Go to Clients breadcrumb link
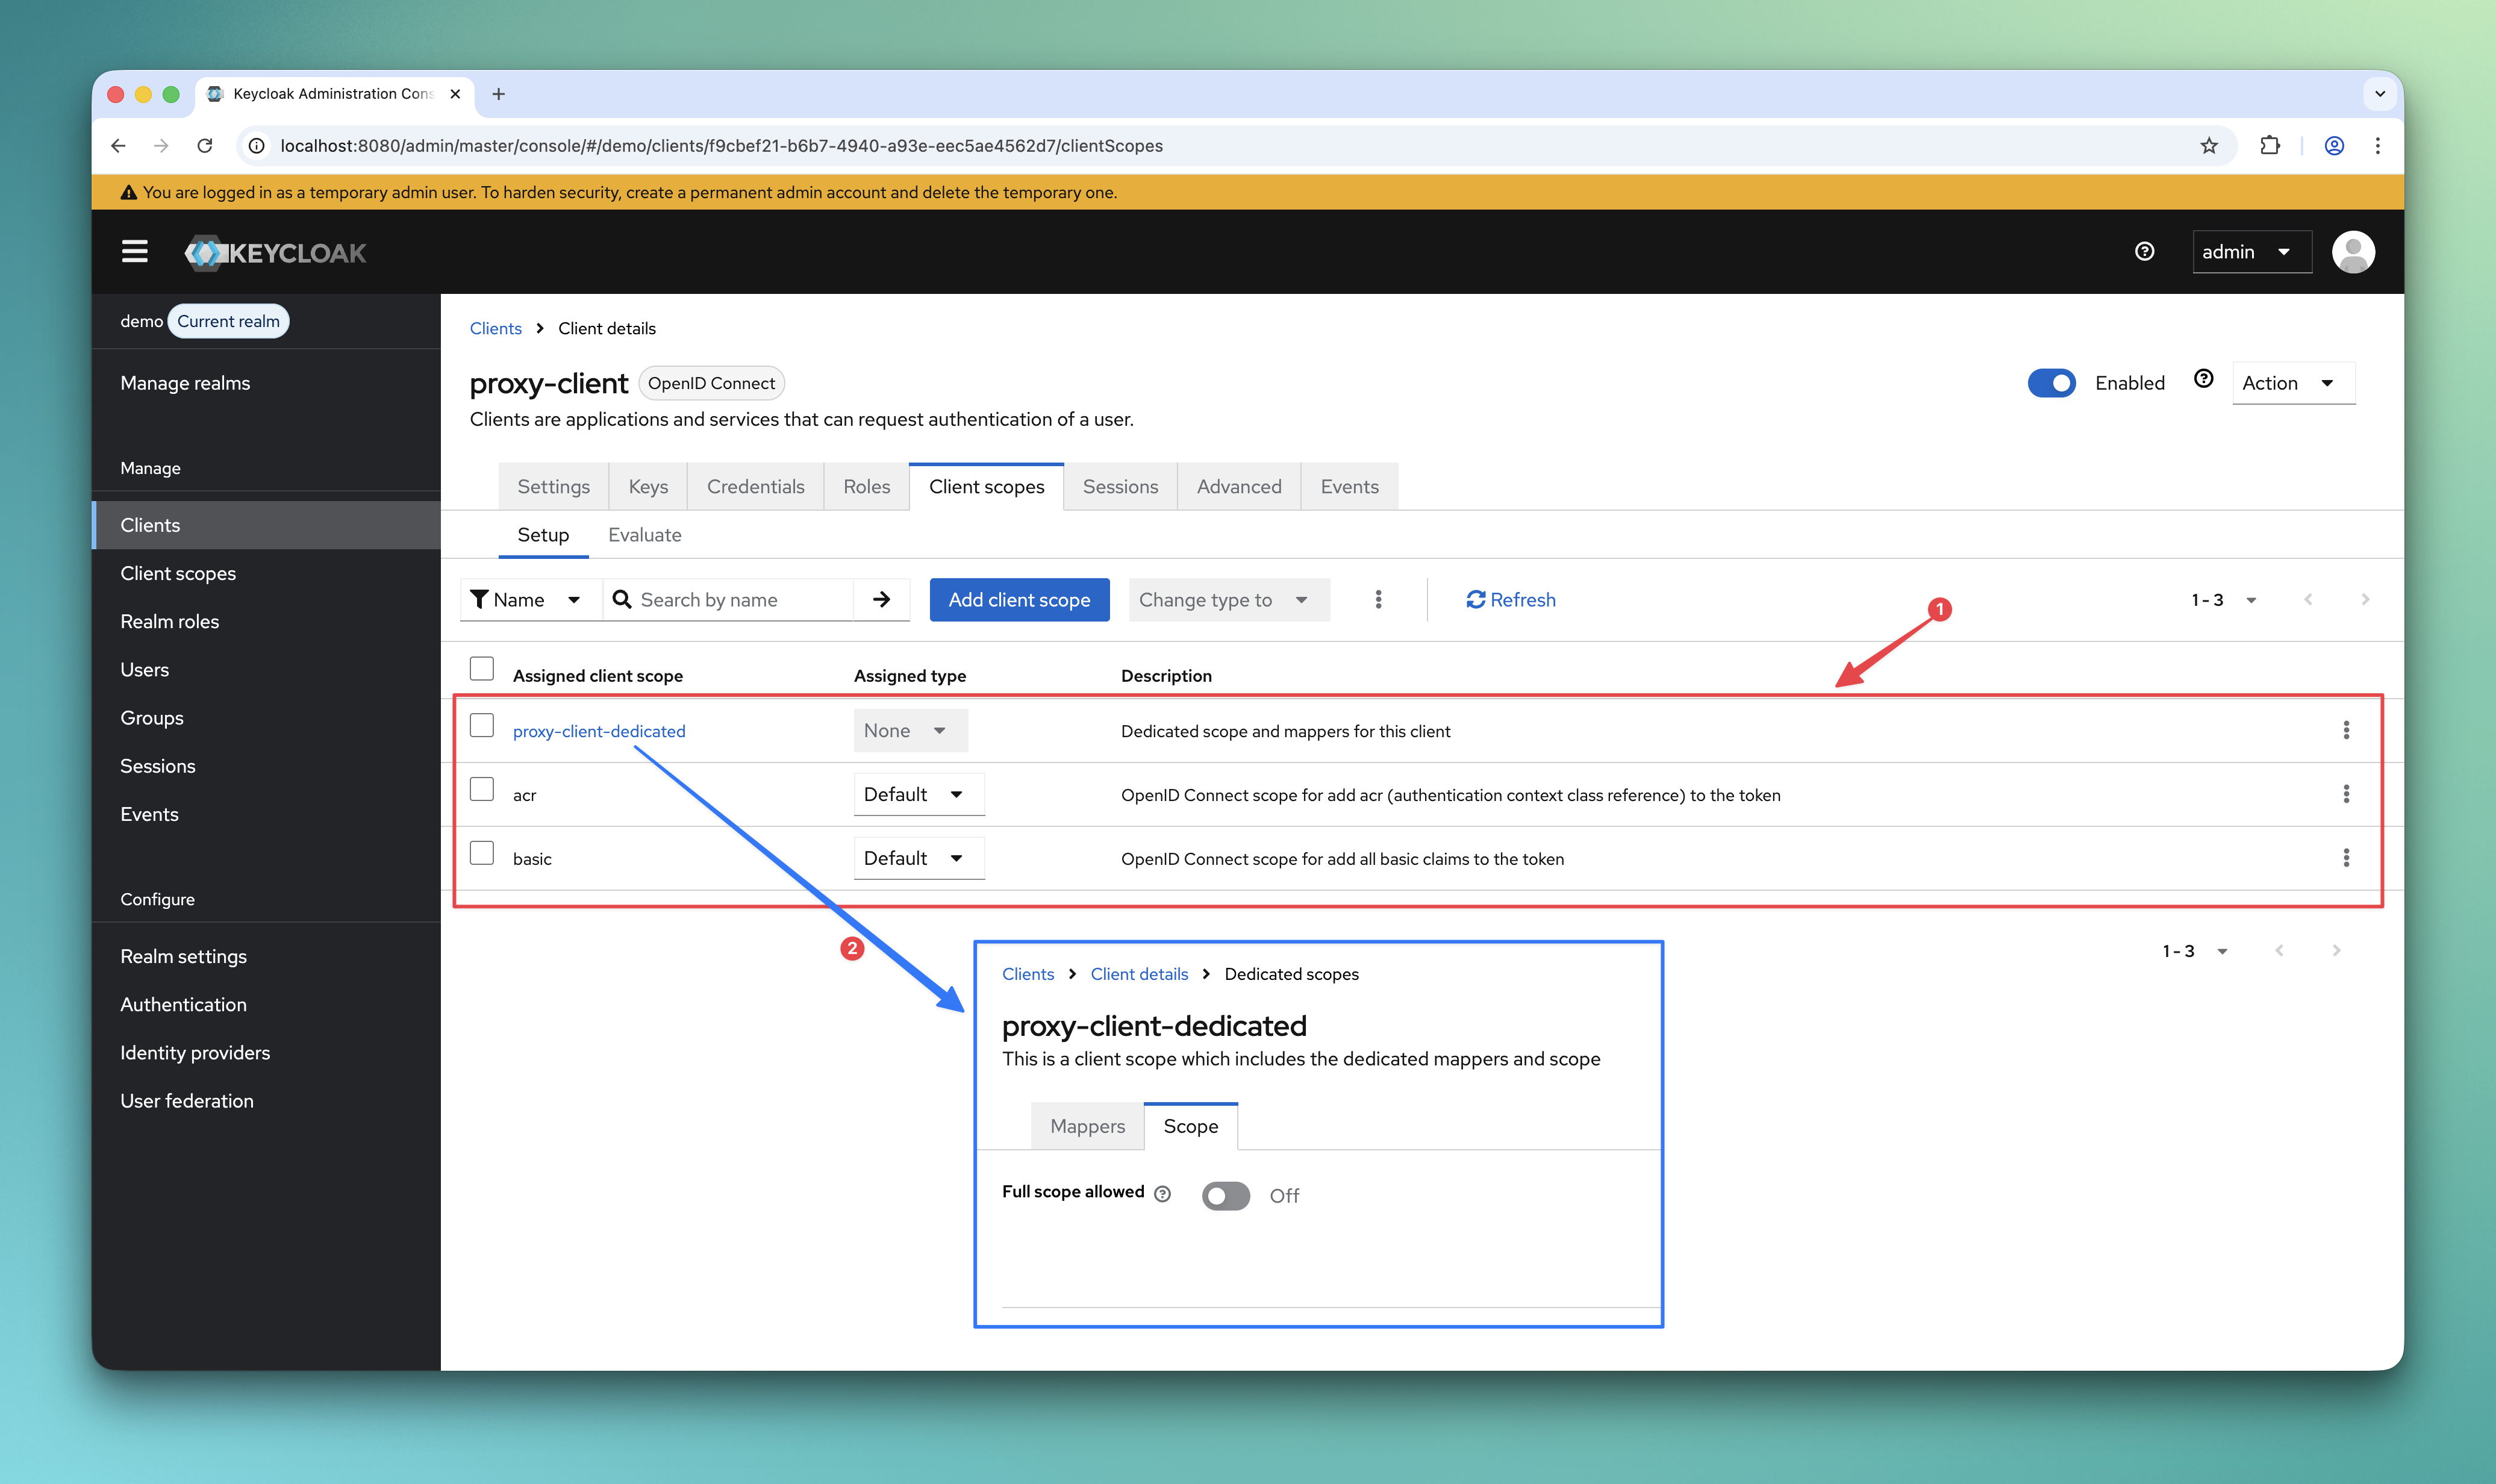Viewport: 2496px width, 1484px height. tap(495, 328)
